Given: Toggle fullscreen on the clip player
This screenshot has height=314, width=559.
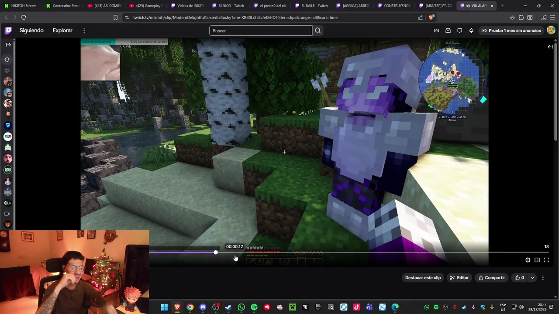Looking at the screenshot, I should pos(546,260).
